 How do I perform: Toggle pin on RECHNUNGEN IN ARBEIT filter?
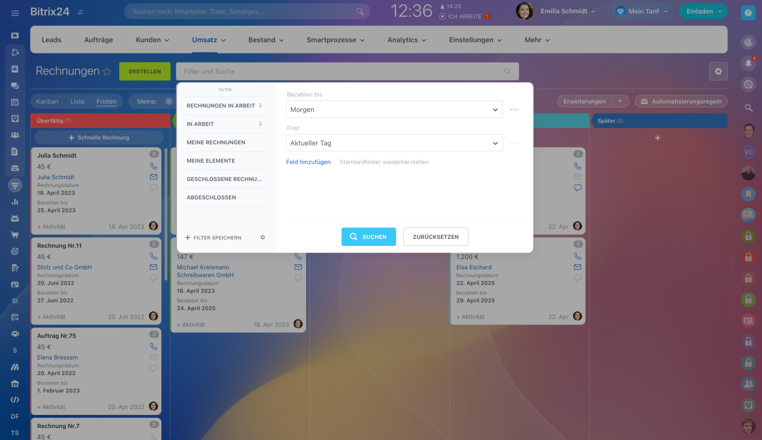click(x=260, y=105)
